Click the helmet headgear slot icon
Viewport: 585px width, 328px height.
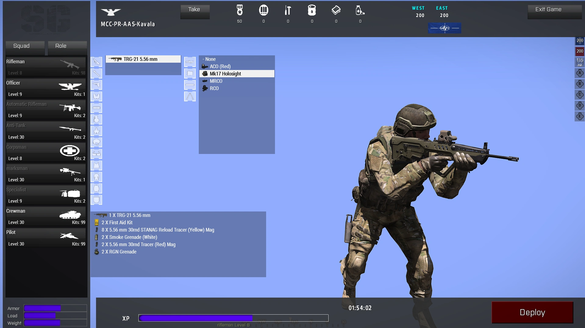pos(96,142)
